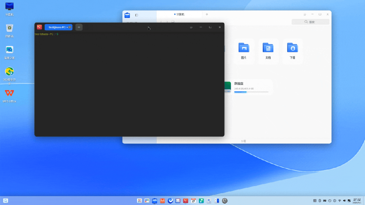Open the terminal window's main menu

(x=191, y=27)
